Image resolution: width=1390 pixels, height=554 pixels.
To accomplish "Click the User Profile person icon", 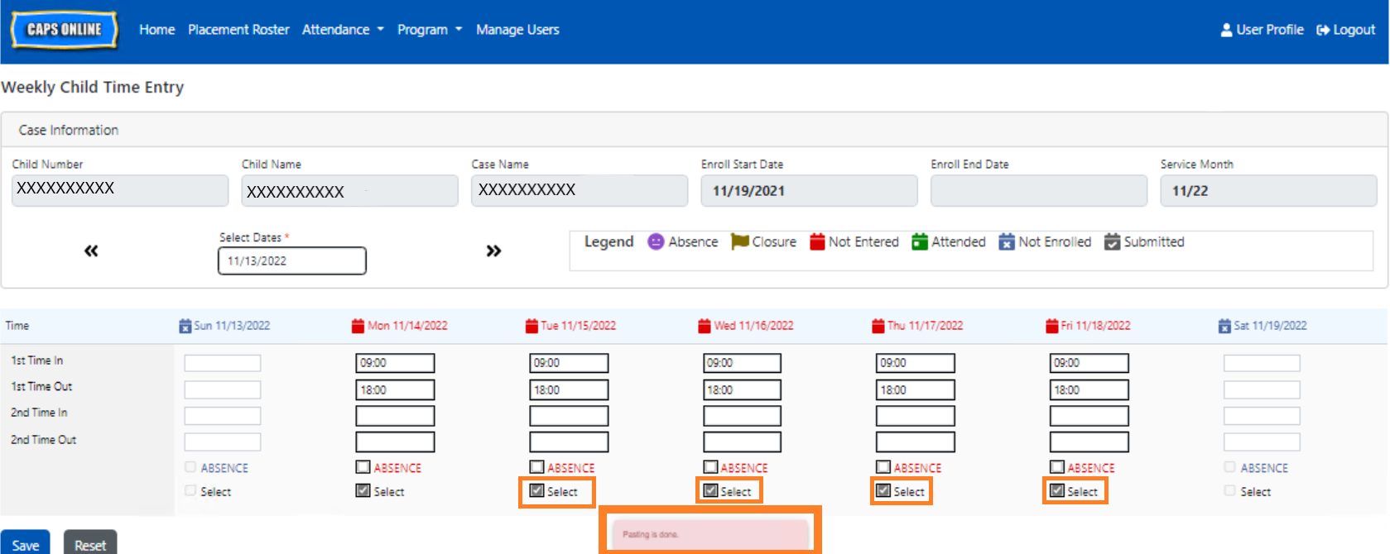I will pyautogui.click(x=1226, y=30).
